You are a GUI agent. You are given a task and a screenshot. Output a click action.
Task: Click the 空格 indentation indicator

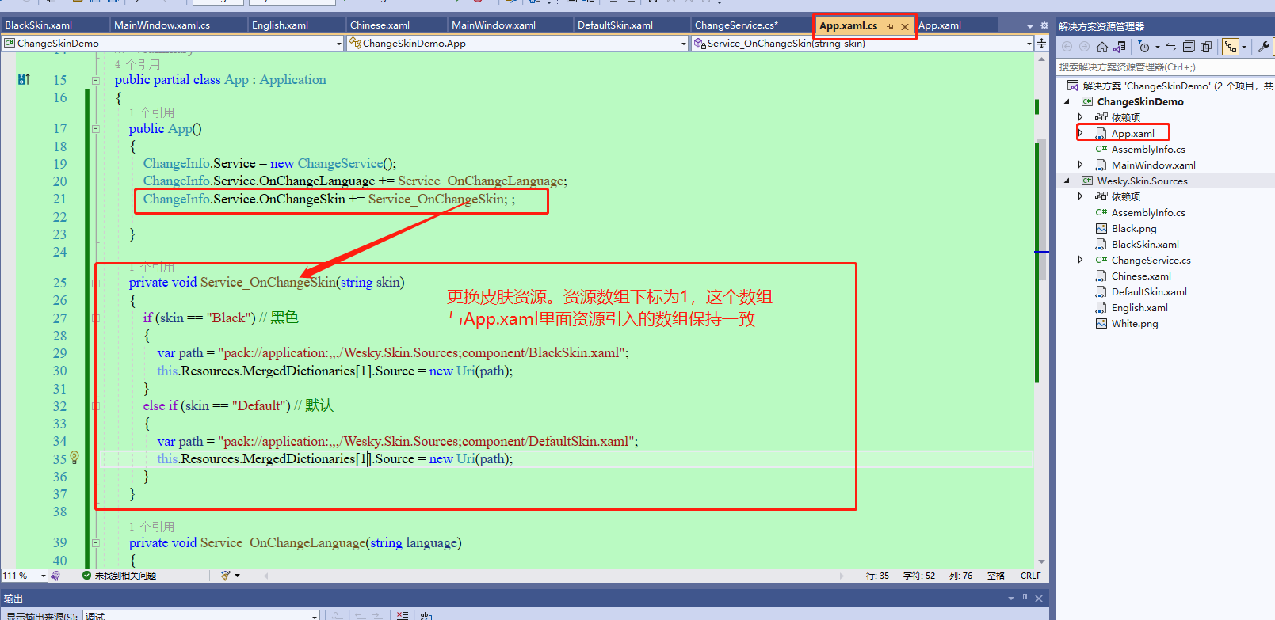click(x=996, y=576)
